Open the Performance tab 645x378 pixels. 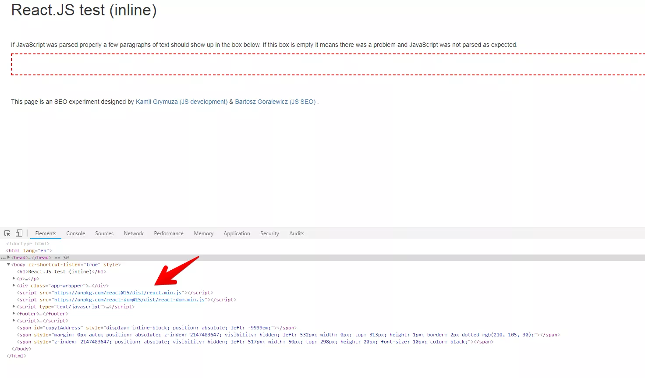[169, 233]
